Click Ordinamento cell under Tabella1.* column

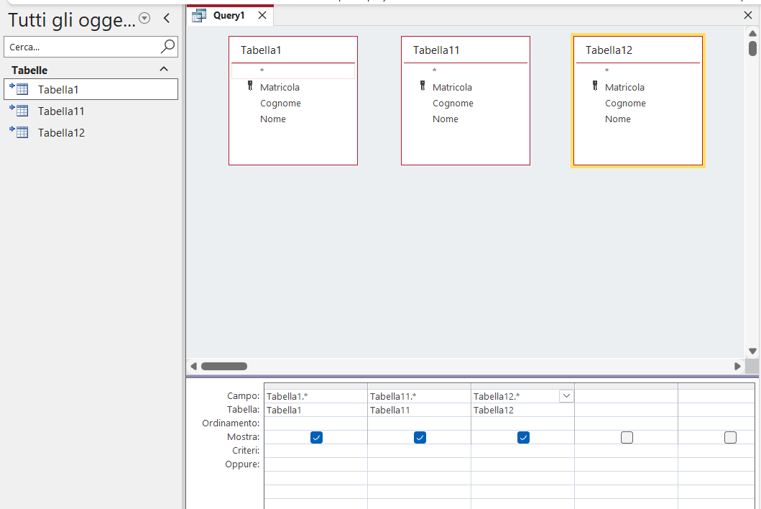[x=315, y=423]
